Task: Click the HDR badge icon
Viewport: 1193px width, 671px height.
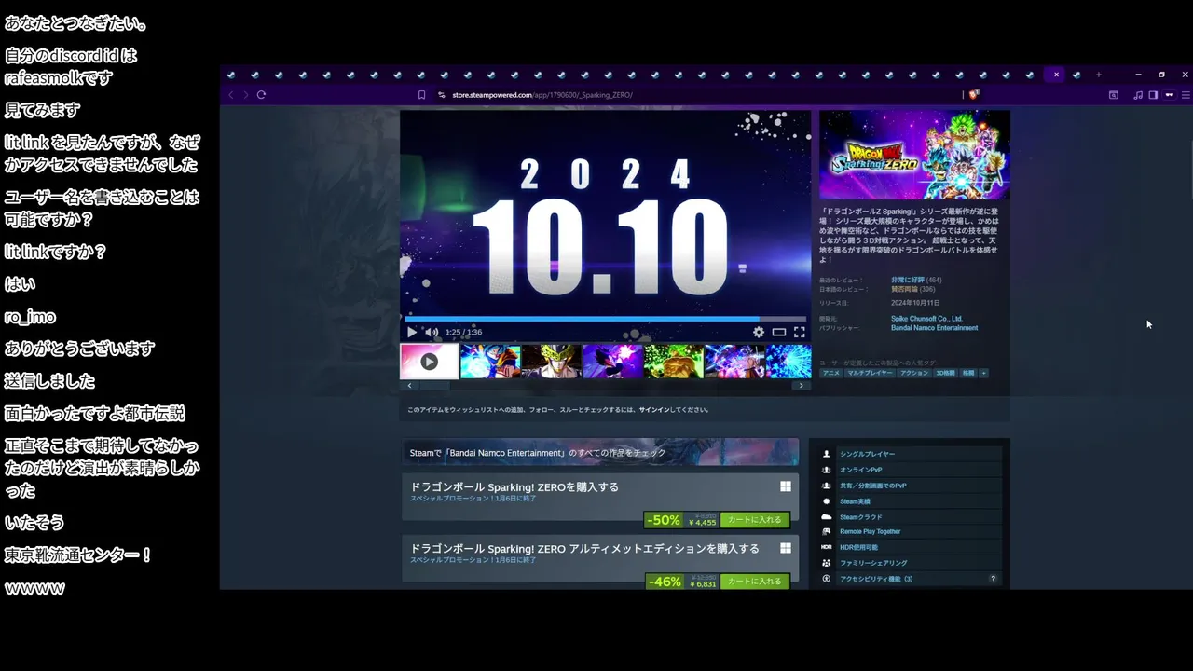Action: [827, 547]
